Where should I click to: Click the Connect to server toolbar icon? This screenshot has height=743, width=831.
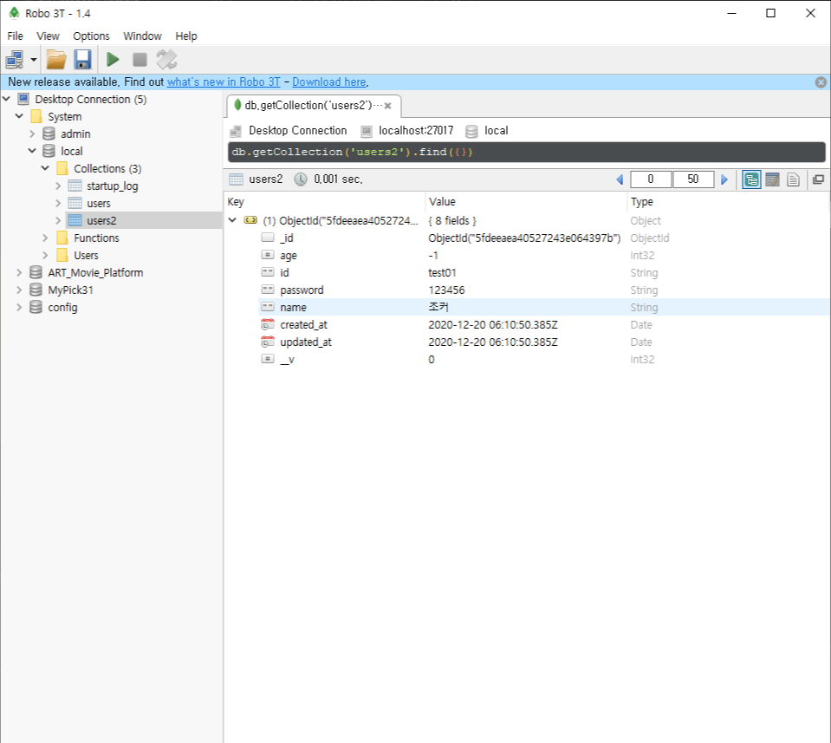15,60
